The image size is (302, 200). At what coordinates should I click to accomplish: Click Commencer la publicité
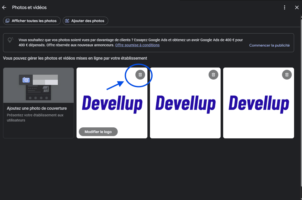tap(269, 45)
